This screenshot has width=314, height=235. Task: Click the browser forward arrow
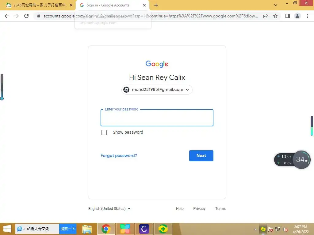(x=17, y=16)
